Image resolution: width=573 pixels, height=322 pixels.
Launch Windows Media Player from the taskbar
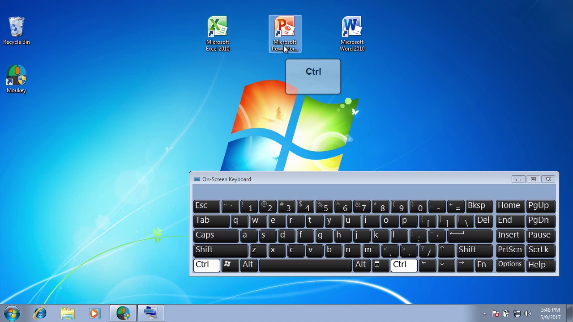coord(94,313)
